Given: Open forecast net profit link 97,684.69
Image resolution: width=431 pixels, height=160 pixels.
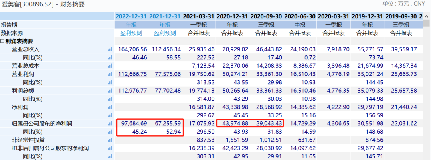Looking at the screenshot, I should click(x=134, y=124).
